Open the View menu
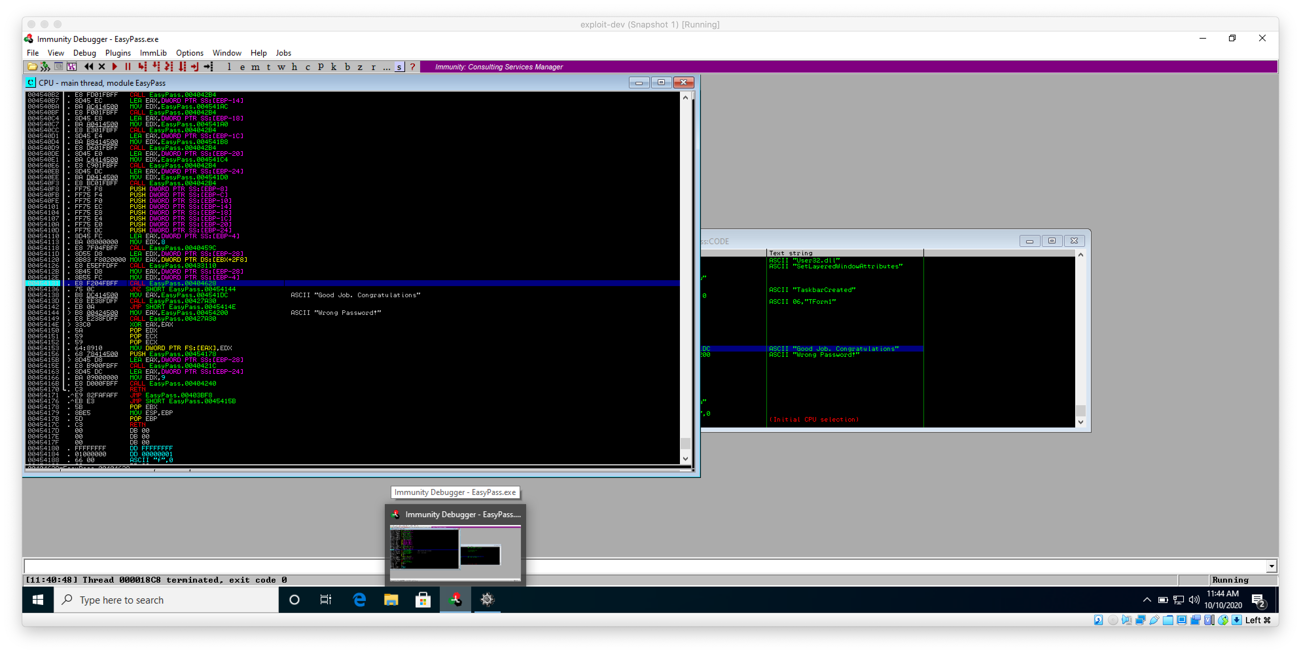 [x=56, y=53]
